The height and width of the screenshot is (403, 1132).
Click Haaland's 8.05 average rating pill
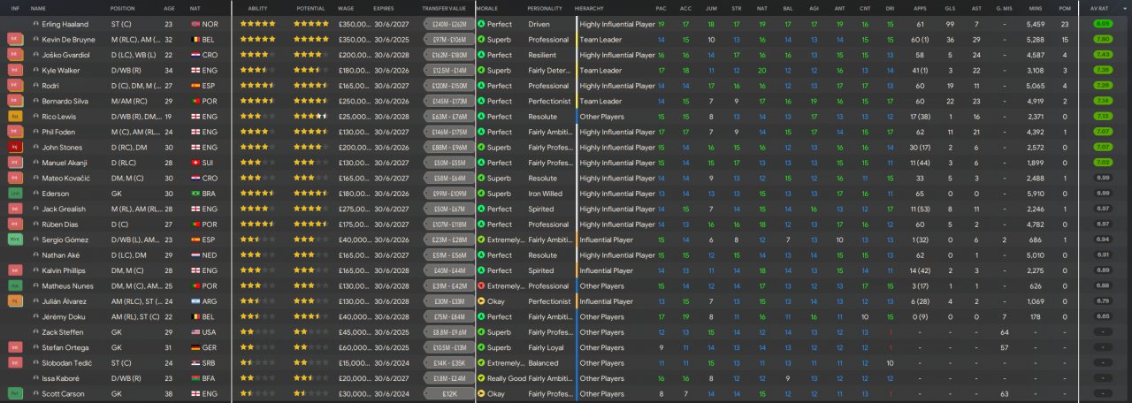[1102, 25]
